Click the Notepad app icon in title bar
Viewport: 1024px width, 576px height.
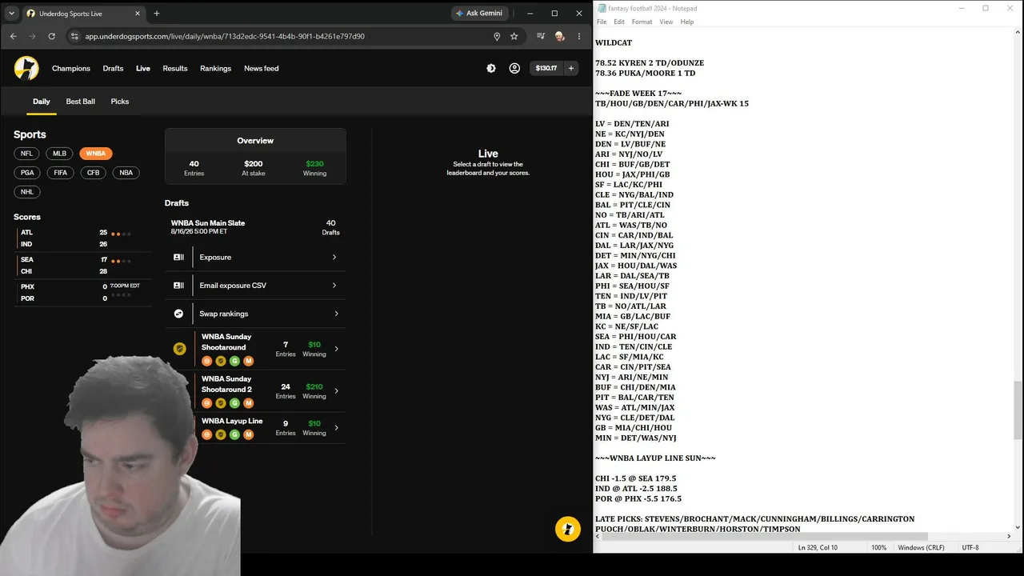[x=601, y=8]
